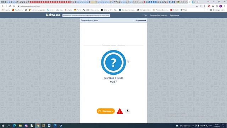Open the Nekto.me logo home link
227x128 pixels.
[x=53, y=15]
